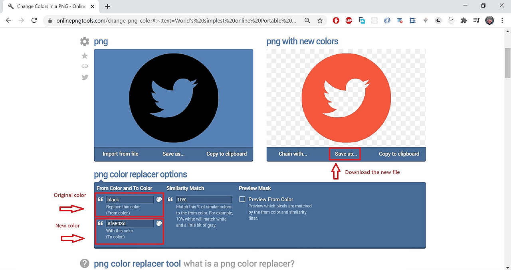Image resolution: width=511 pixels, height=270 pixels.
Task: Click the Twitter share icon in sidebar
Action: click(x=85, y=77)
